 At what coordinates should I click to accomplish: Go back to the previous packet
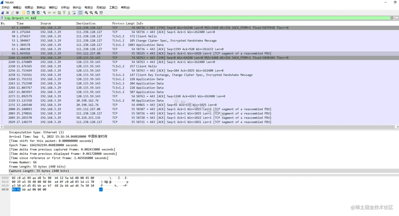coord(49,13)
